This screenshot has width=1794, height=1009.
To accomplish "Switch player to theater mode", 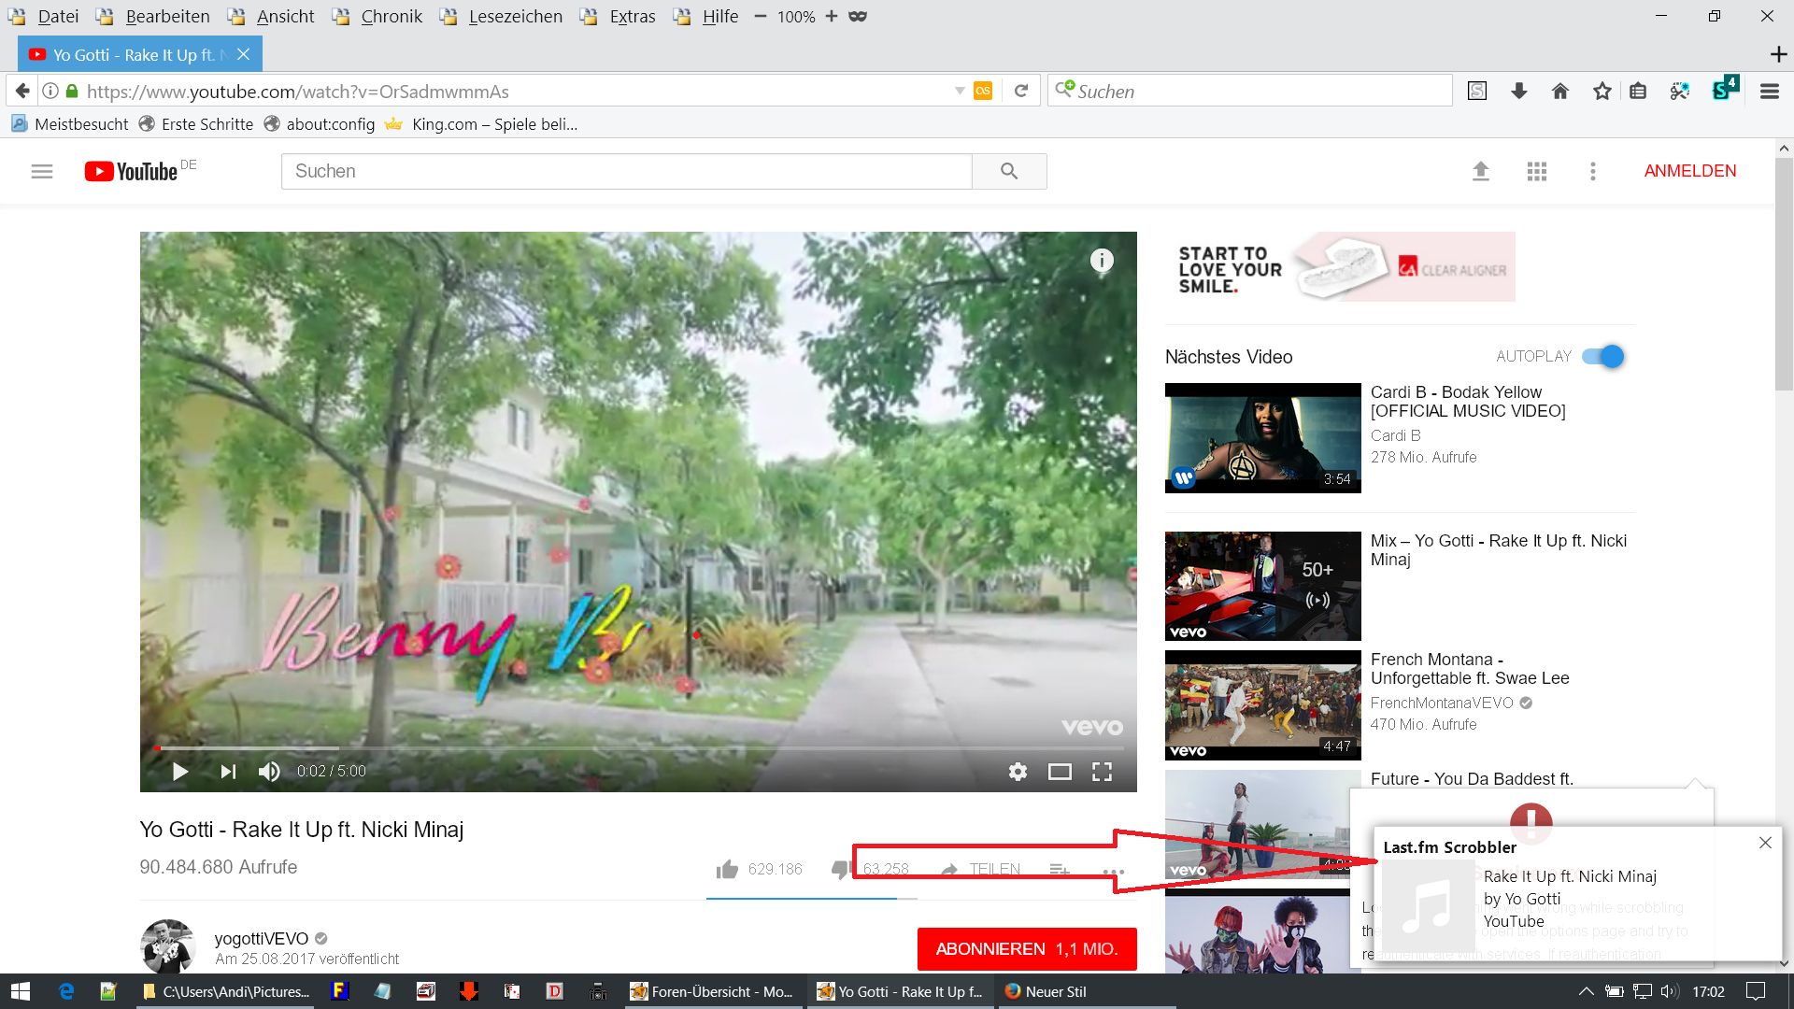I will [1060, 772].
